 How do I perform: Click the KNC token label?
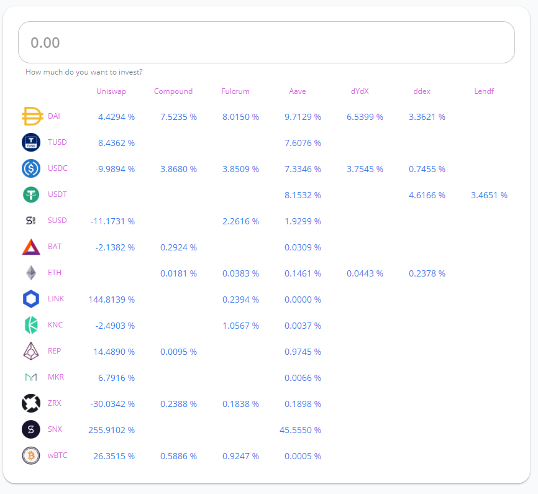point(55,325)
